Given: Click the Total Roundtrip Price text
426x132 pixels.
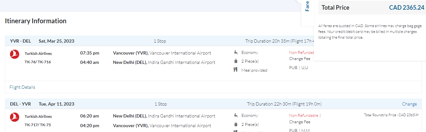Looking at the screenshot, I should (x=391, y=115).
